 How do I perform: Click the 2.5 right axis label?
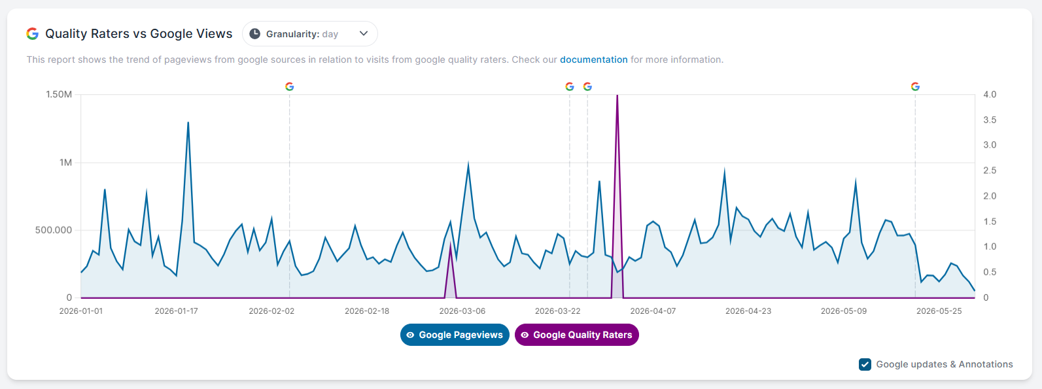pyautogui.click(x=990, y=171)
